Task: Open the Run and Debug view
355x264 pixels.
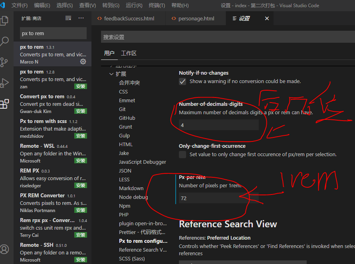Action: click(4, 83)
